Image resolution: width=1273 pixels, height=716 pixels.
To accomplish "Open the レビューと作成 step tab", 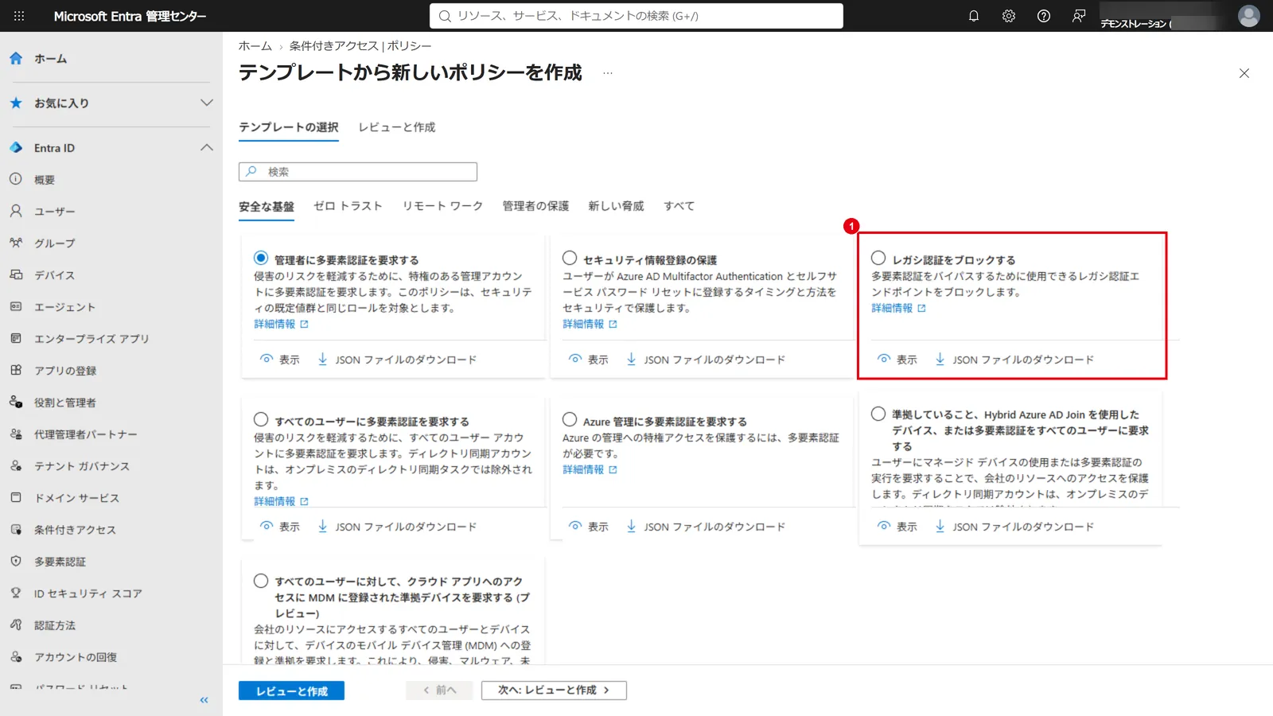I will pos(396,127).
